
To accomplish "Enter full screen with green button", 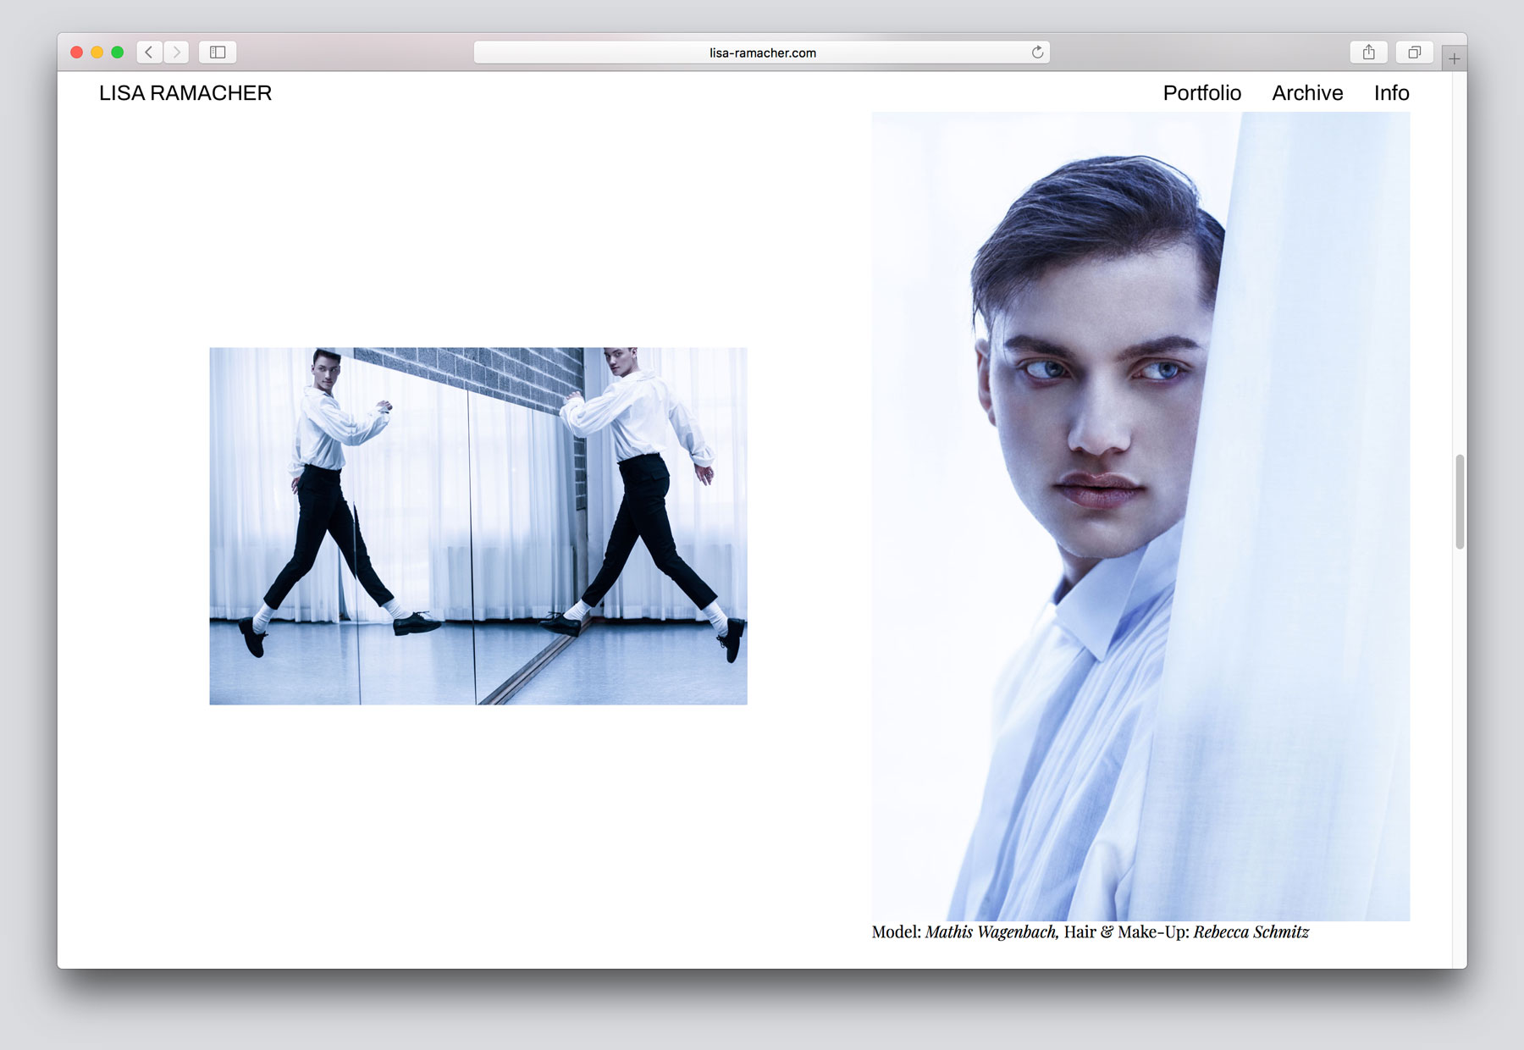I will point(118,52).
